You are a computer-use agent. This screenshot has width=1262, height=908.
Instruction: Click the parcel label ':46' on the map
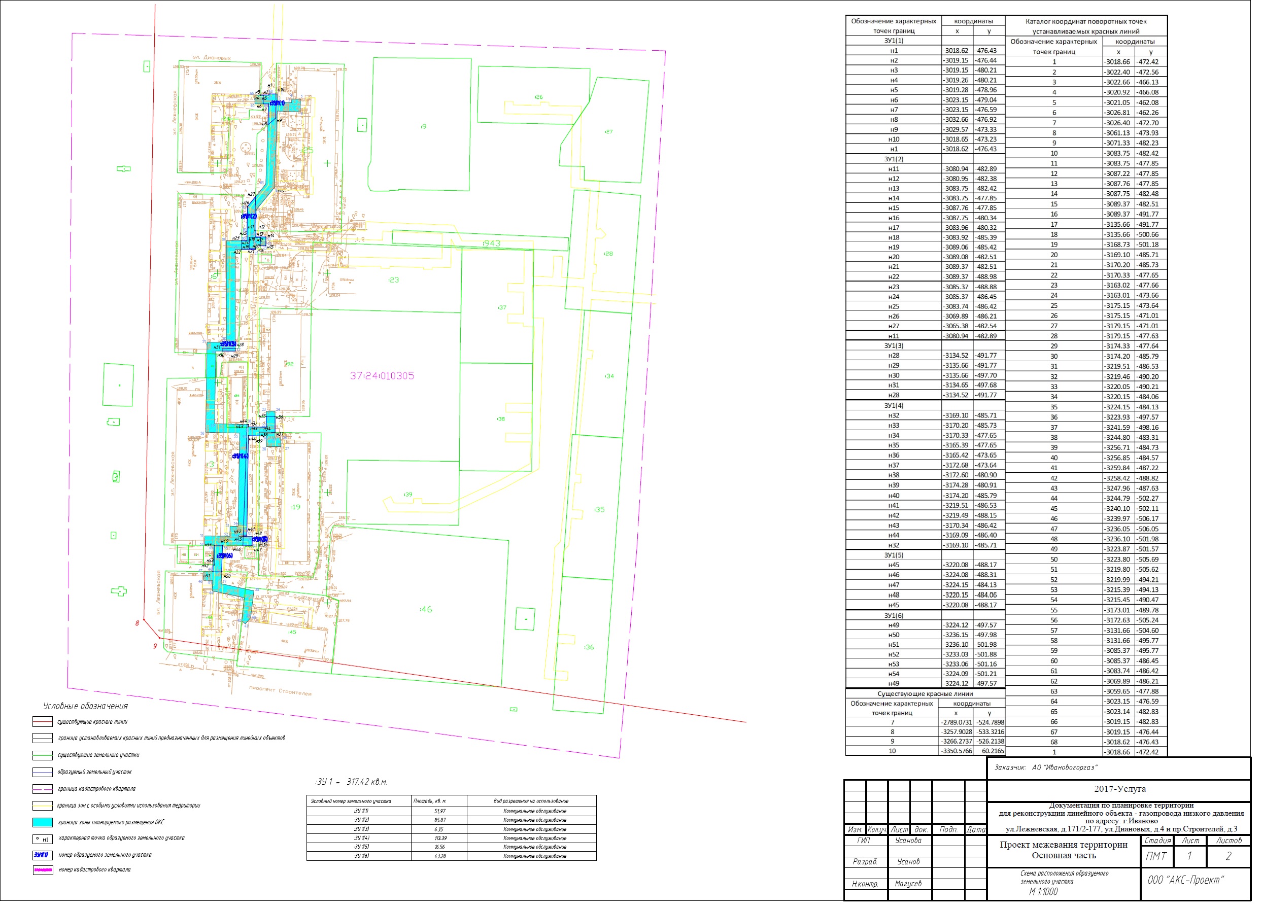coord(425,610)
